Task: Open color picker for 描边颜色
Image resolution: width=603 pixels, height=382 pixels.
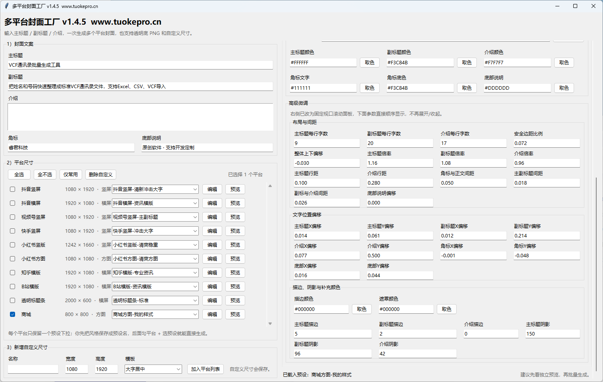Action: pyautogui.click(x=361, y=309)
